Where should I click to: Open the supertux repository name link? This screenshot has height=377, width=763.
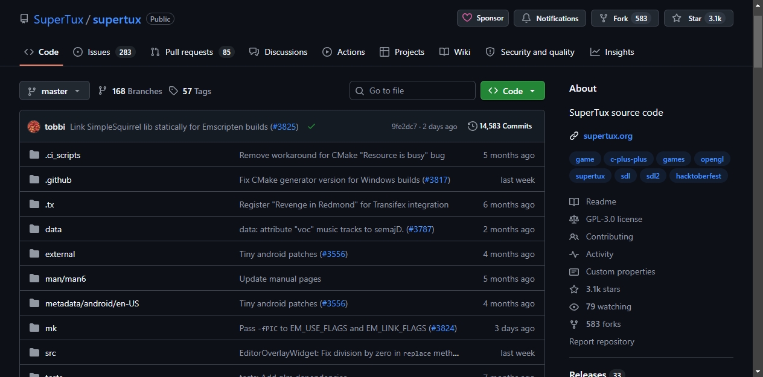(x=117, y=19)
